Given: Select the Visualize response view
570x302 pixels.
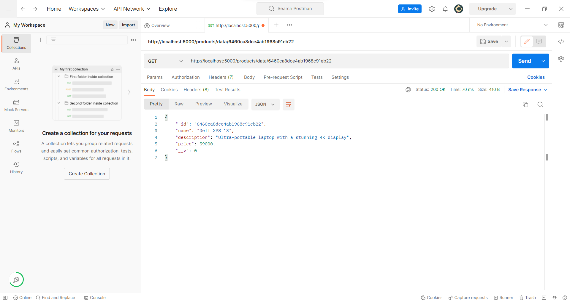Looking at the screenshot, I should click(x=233, y=104).
